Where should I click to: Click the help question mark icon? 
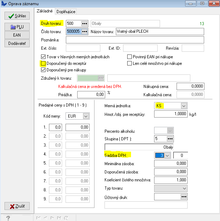(8, 218)
